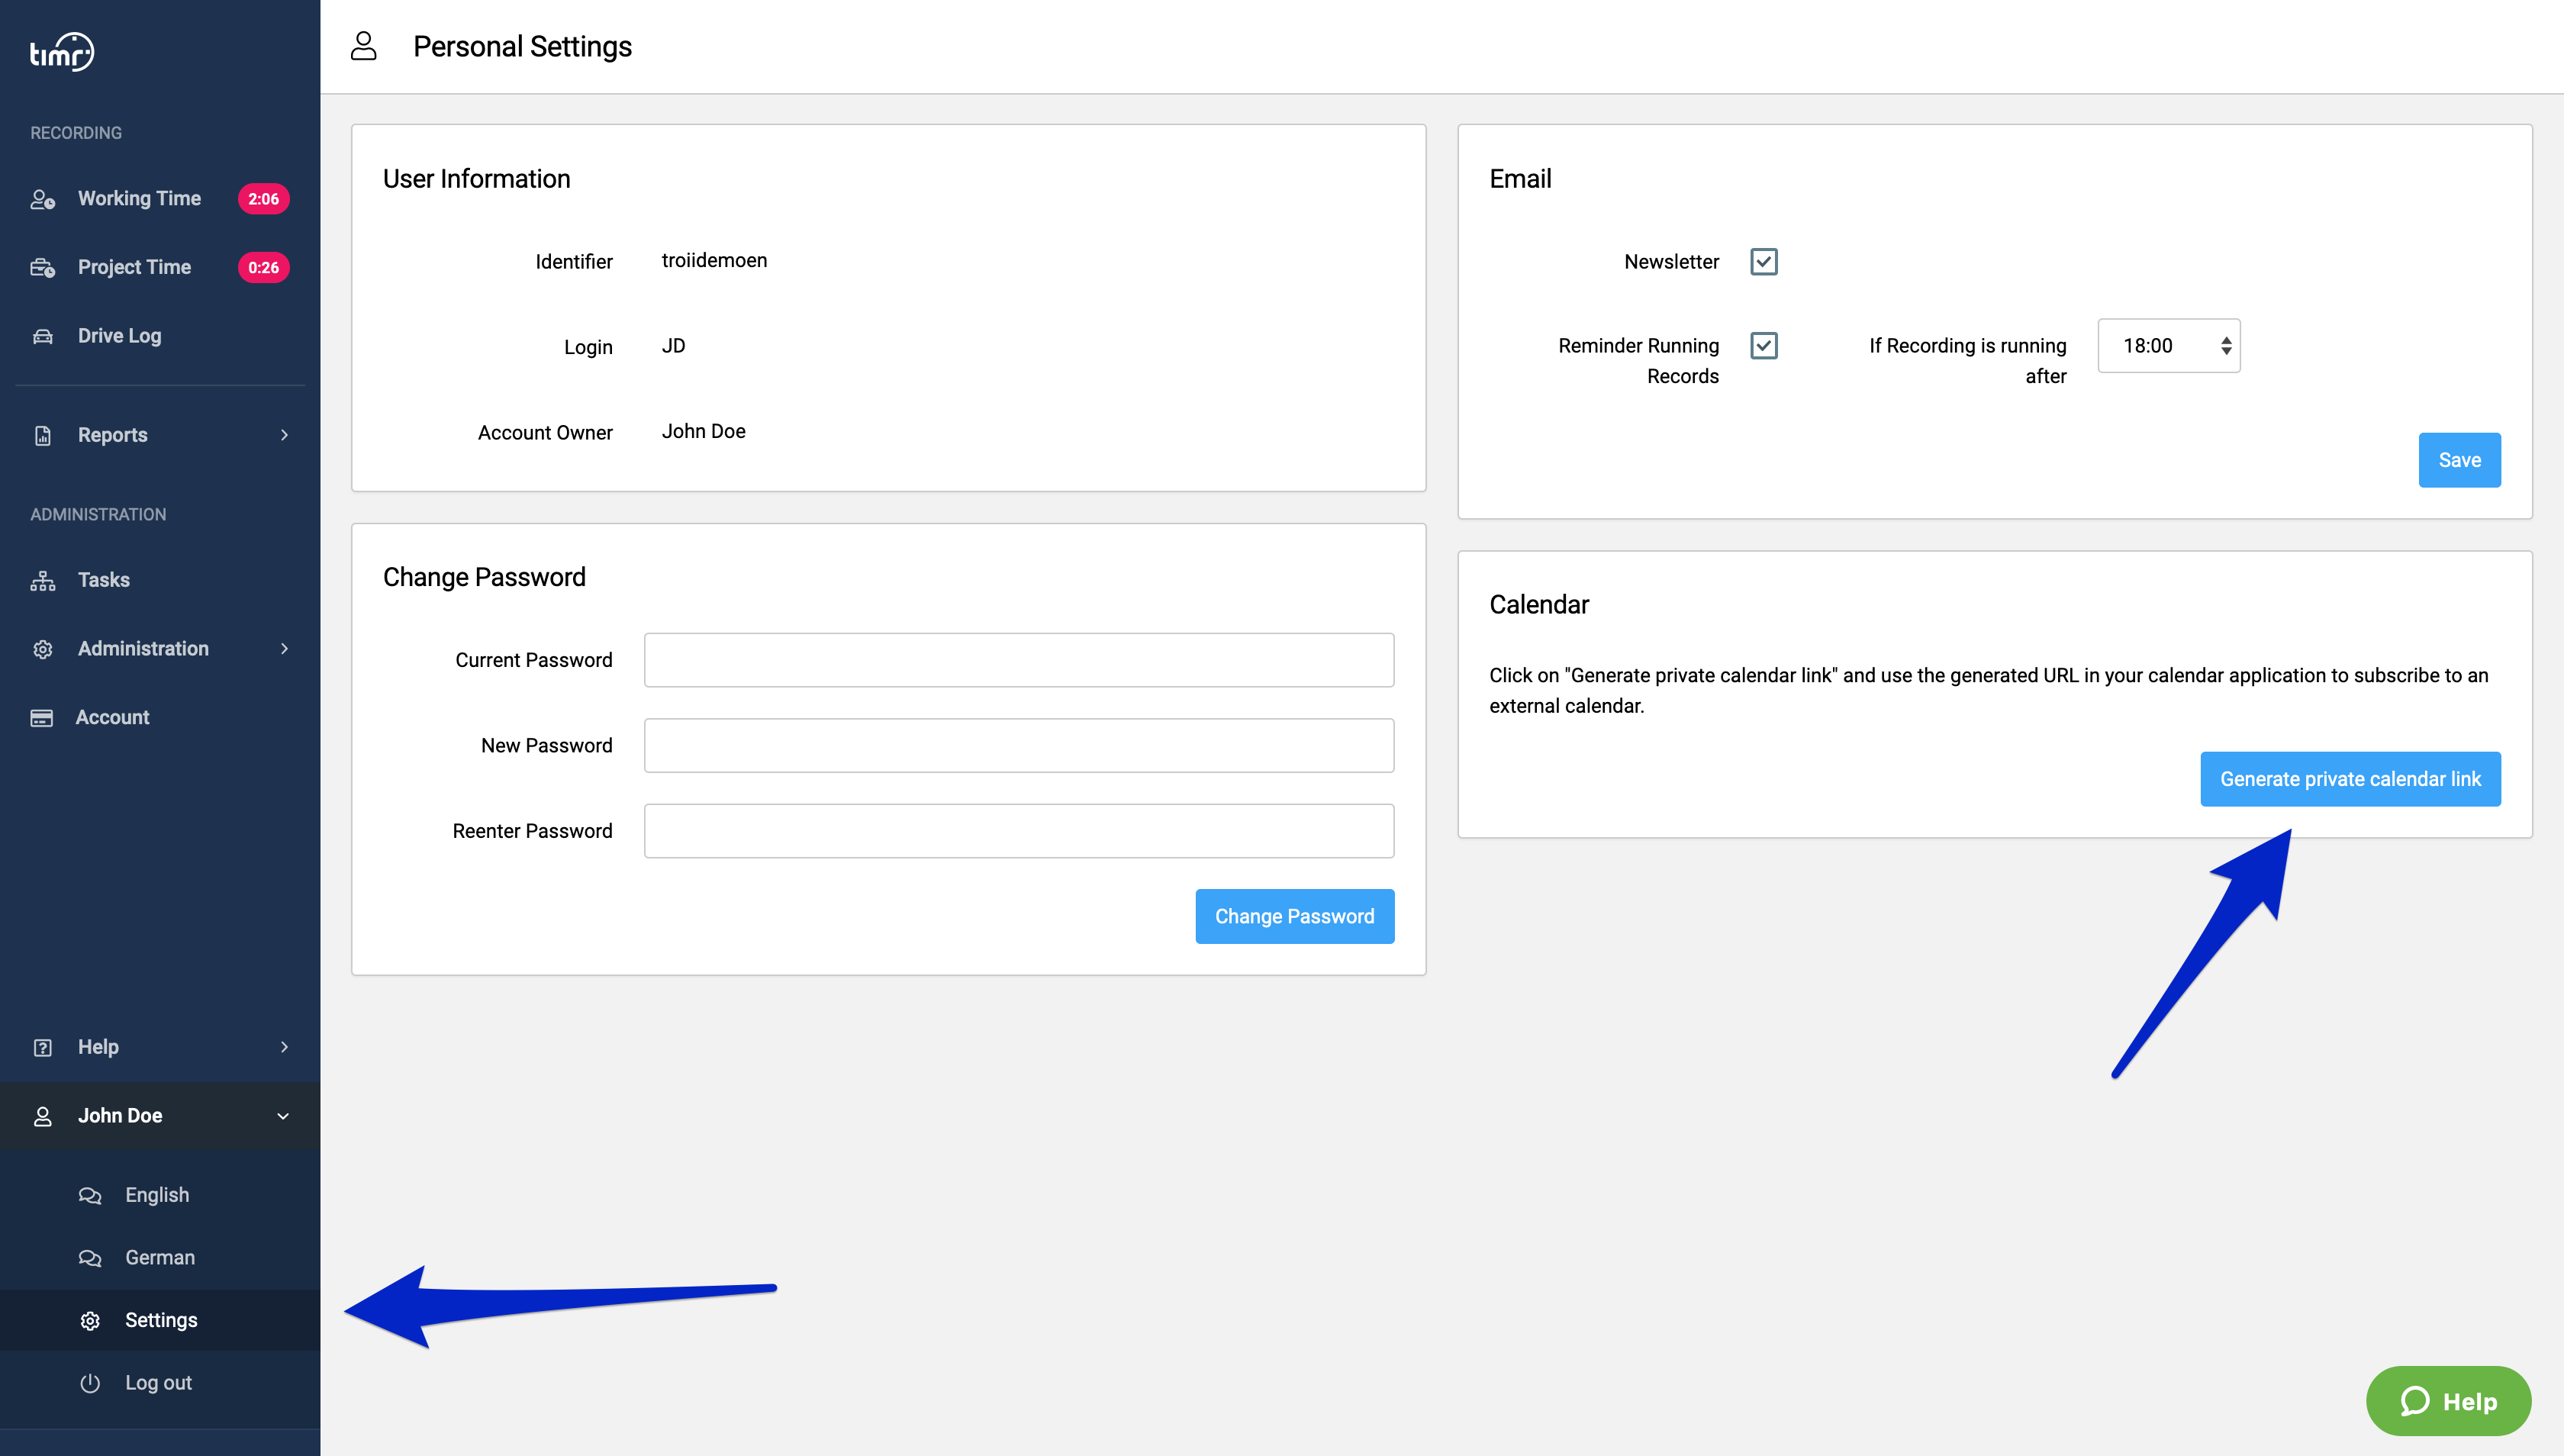Click the John Doe user icon
This screenshot has width=2564, height=1456.
point(42,1116)
